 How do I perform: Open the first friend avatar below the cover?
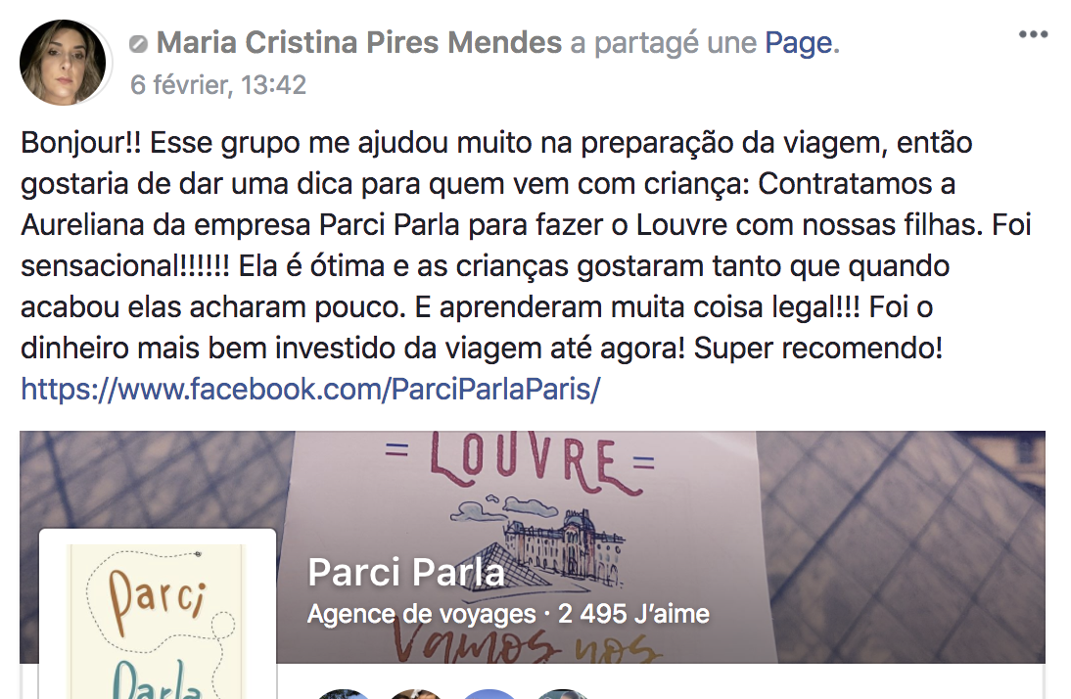pyautogui.click(x=344, y=694)
